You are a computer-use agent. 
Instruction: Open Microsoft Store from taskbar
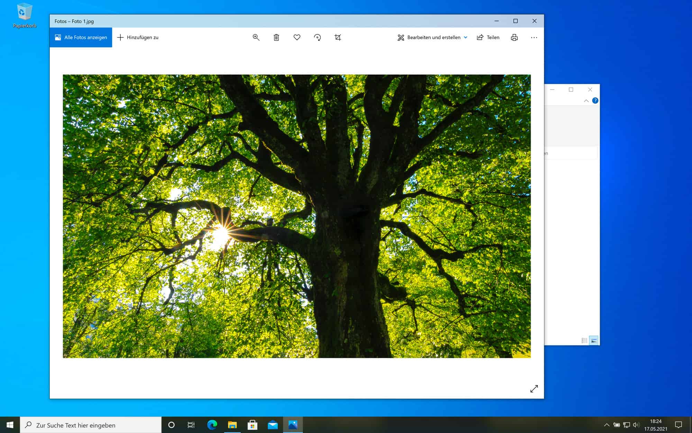253,425
